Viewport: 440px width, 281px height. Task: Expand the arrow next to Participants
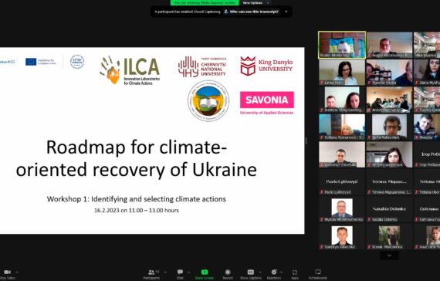click(x=165, y=272)
